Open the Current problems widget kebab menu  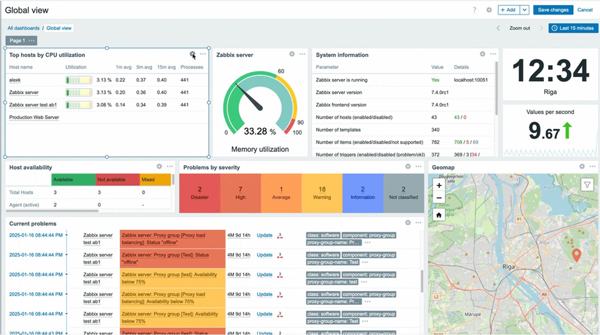419,222
